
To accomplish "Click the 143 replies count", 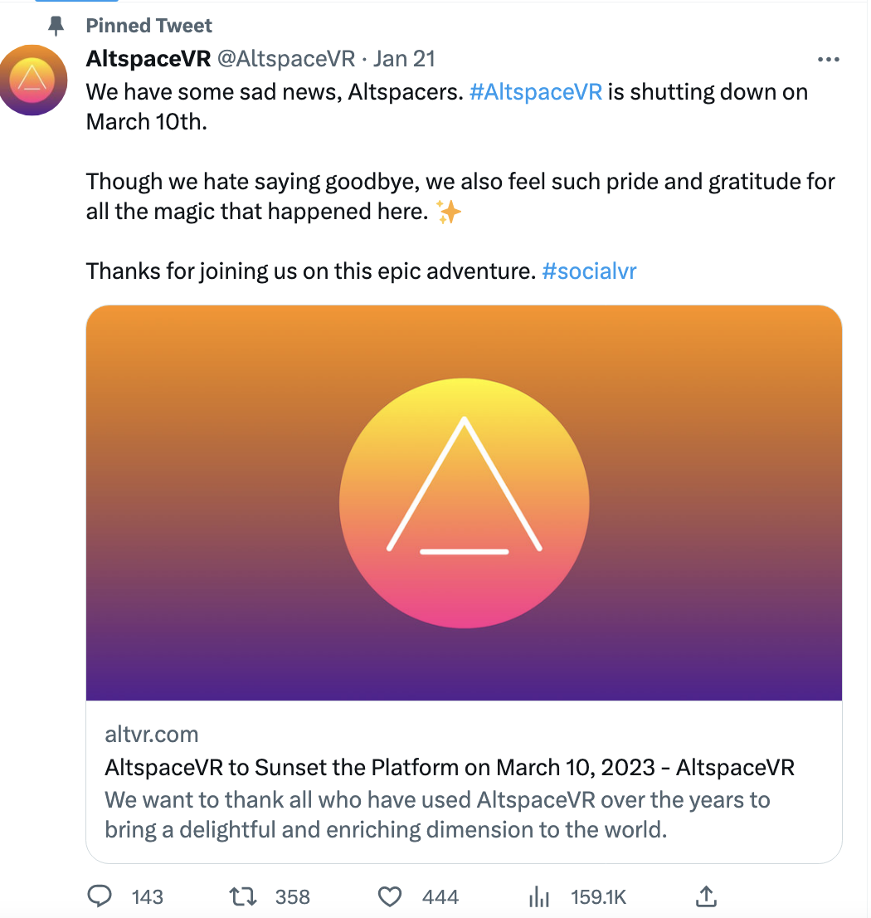I will (148, 897).
